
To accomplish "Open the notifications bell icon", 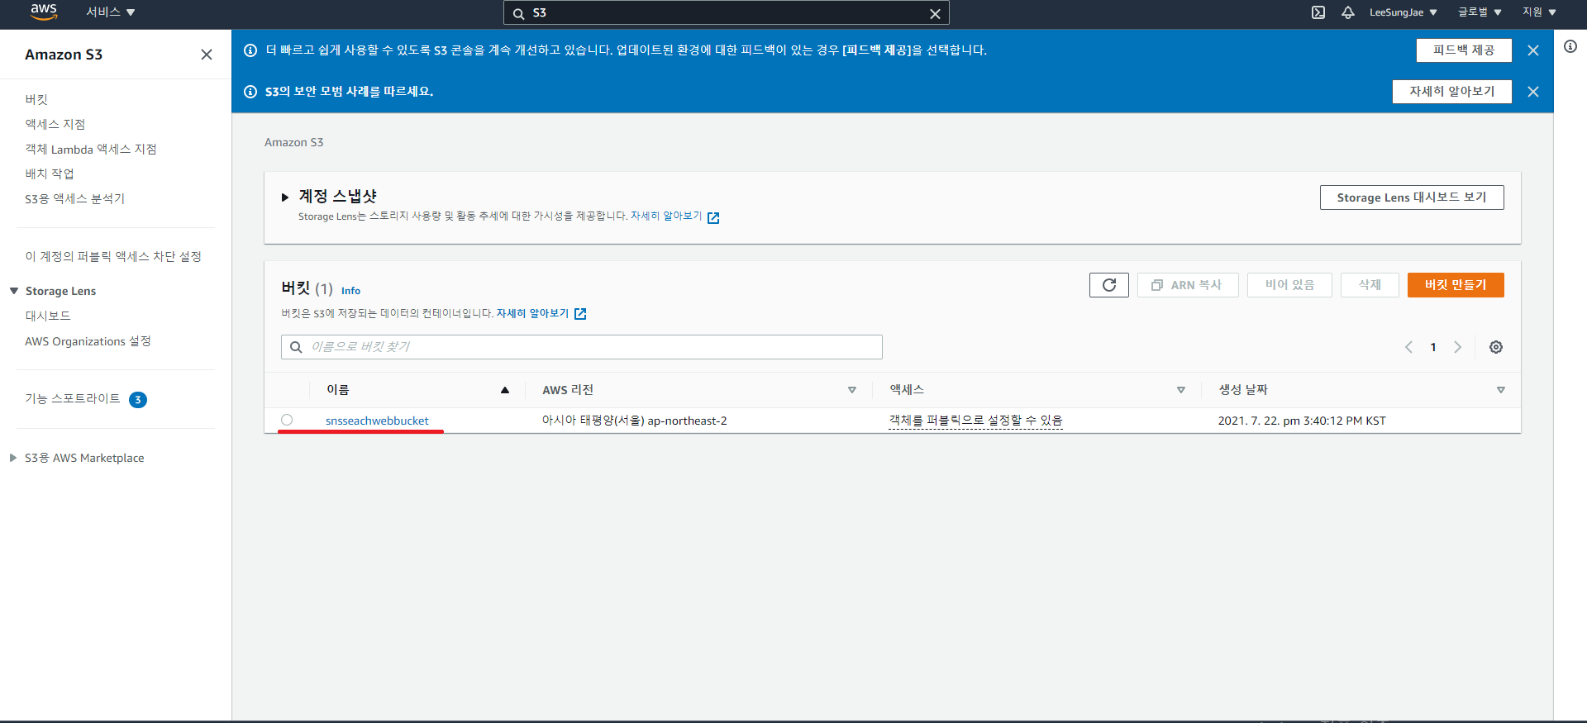I will 1348,12.
